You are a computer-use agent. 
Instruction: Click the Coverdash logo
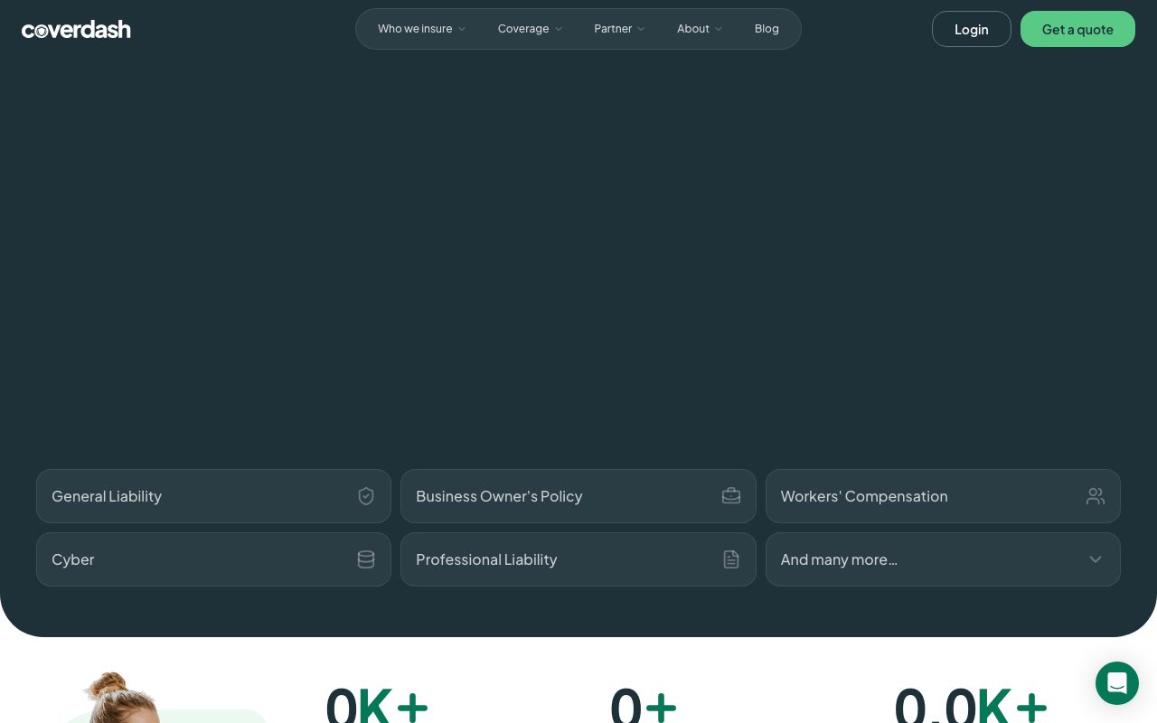click(x=76, y=29)
